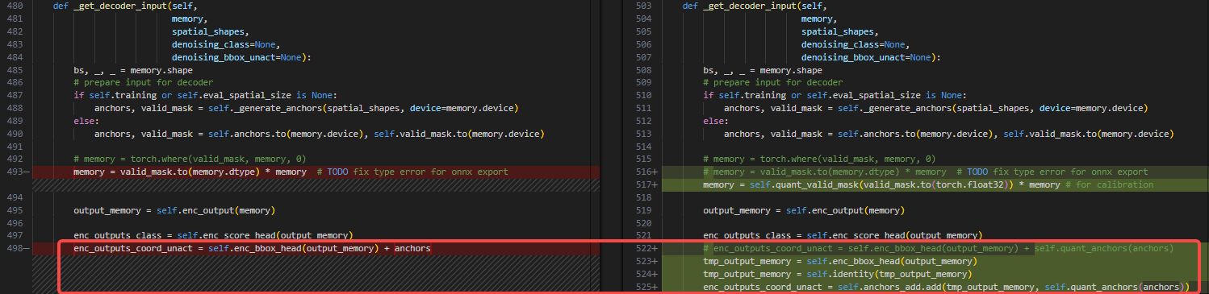The width and height of the screenshot is (1209, 294).
Task: Click added line number 517 in gutter
Action: pyautogui.click(x=643, y=184)
